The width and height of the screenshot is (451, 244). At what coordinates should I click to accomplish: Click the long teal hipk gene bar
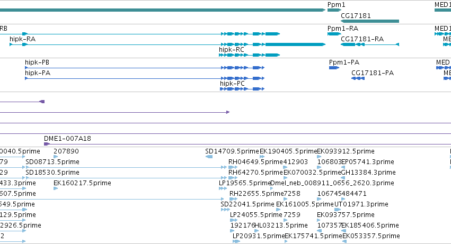[163, 10]
